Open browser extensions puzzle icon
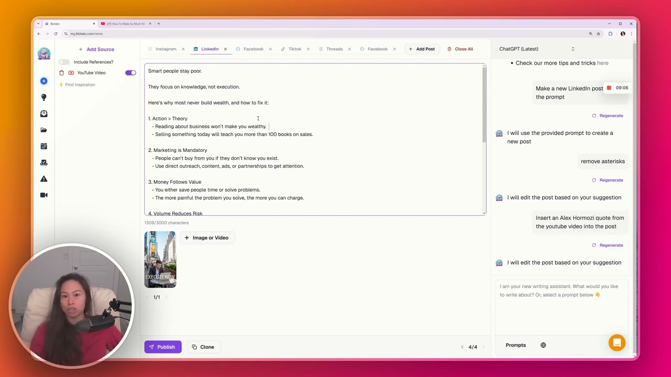This screenshot has width=671, height=377. (x=610, y=34)
